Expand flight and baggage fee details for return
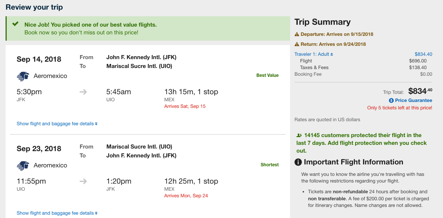The image size is (443, 218). pyautogui.click(x=57, y=213)
